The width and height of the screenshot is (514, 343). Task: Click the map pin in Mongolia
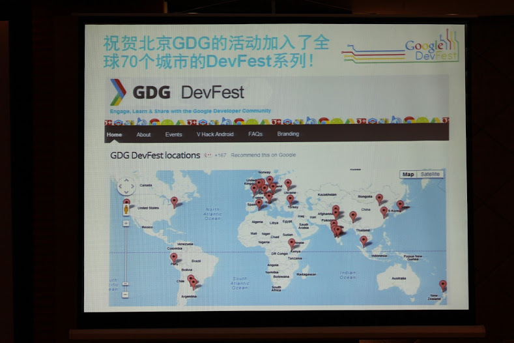coord(379,198)
